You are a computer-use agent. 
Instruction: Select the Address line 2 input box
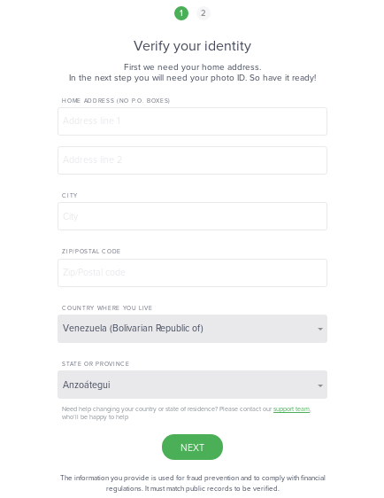click(192, 160)
